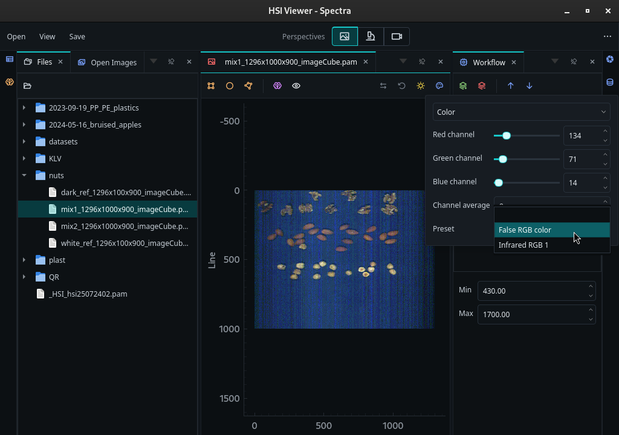619x435 pixels.
Task: Toggle the eye visibility icon
Action: [x=296, y=86]
